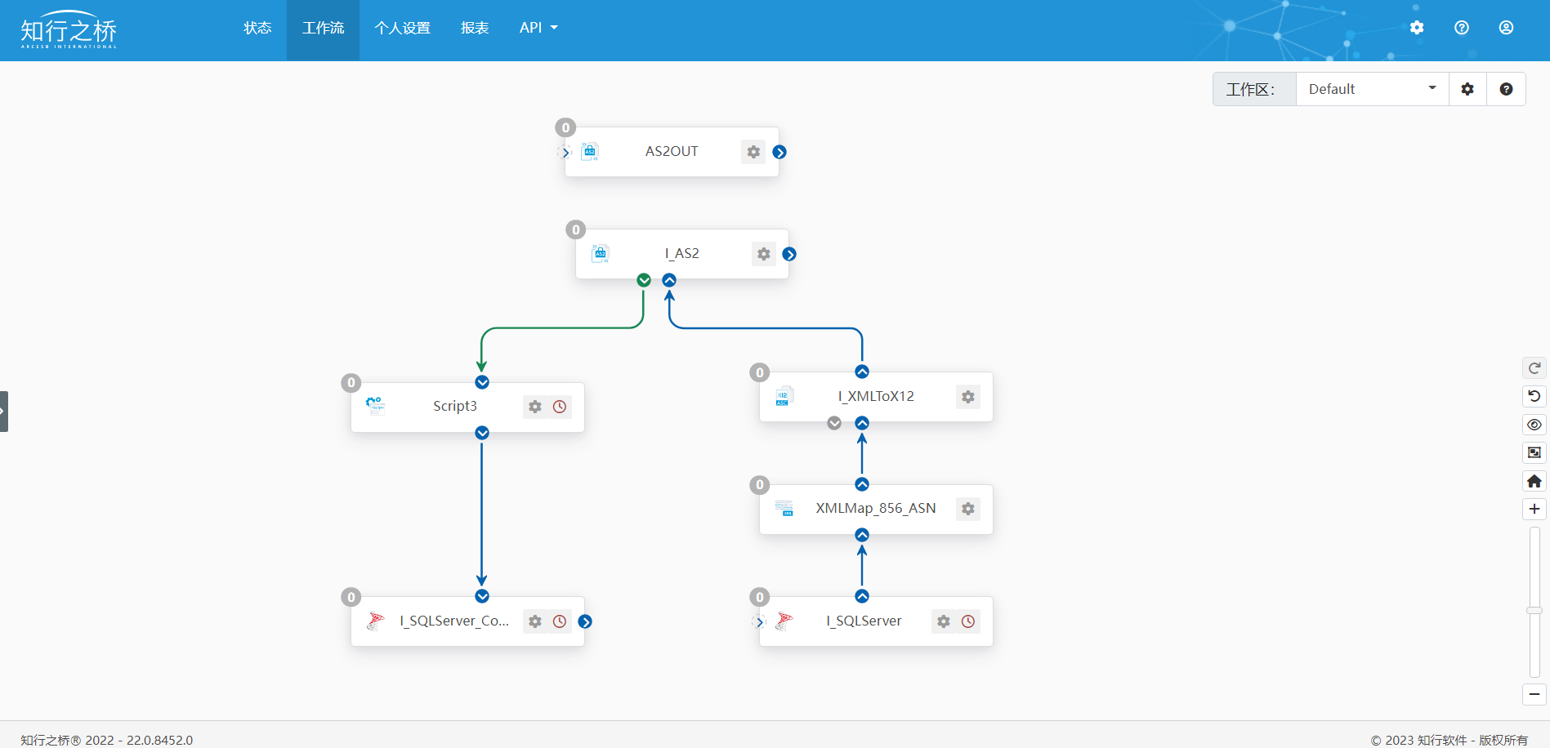1550x748 pixels.
Task: Reset view with home button
Action: [1534, 481]
